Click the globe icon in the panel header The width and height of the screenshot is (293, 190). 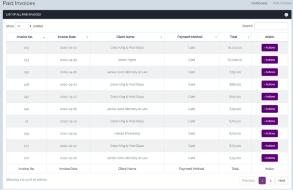coord(286,15)
